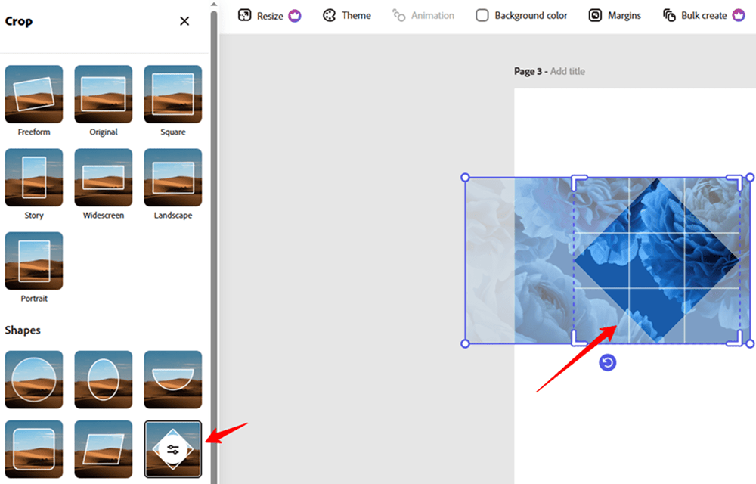Open the Theme options

347,16
